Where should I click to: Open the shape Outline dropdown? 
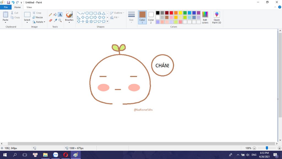pos(117,13)
